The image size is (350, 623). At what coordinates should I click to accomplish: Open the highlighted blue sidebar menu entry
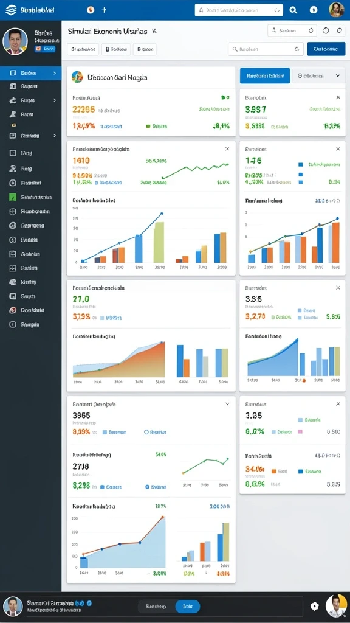(x=30, y=73)
